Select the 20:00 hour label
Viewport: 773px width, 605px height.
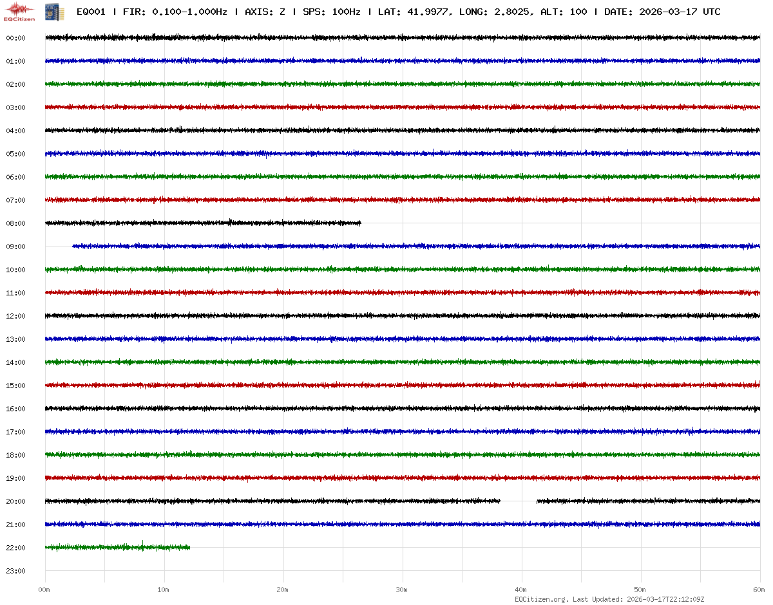(x=15, y=501)
